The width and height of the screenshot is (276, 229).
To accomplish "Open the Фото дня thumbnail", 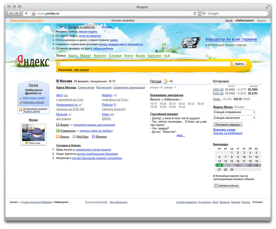I will tap(33, 134).
